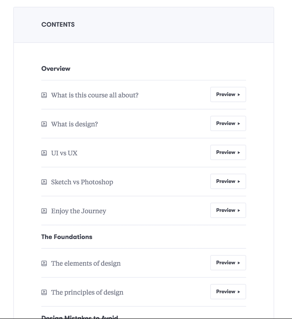The height and width of the screenshot is (319, 292).
Task: Click the video icon beside 'UI vs UX'
Action: [44, 153]
